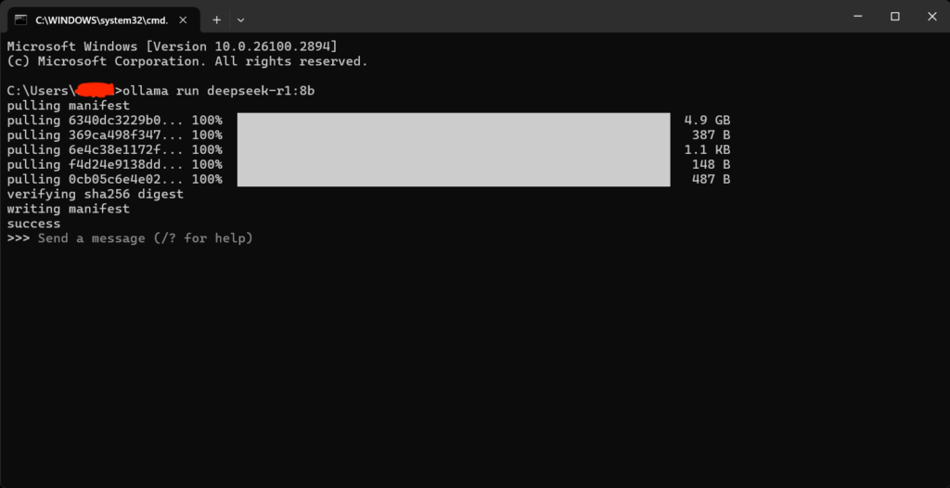This screenshot has width=950, height=488.
Task: Click the 'ollama run deepseek-r1:8b' command text
Action: 219,91
